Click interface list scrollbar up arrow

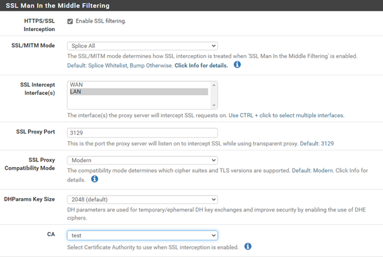point(214,85)
